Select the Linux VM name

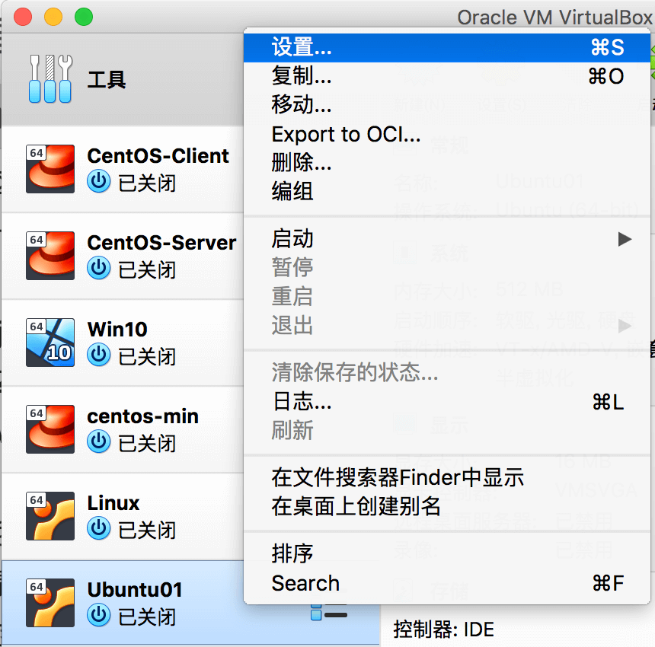[113, 503]
